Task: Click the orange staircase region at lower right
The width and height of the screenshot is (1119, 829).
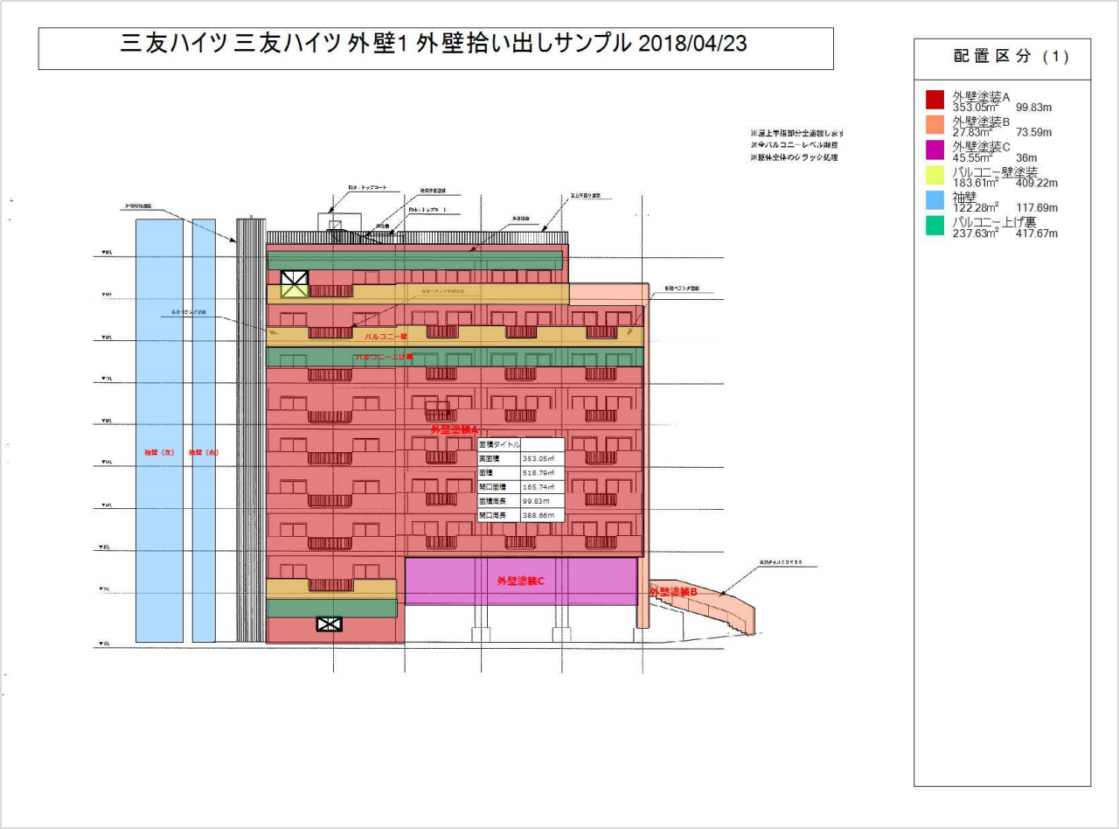Action: click(705, 605)
